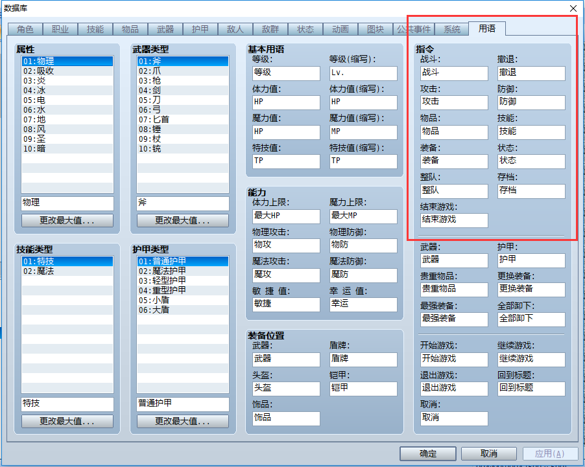The image size is (585, 467).
Task: Select armor type 02:魔法护甲
Action: [183, 271]
